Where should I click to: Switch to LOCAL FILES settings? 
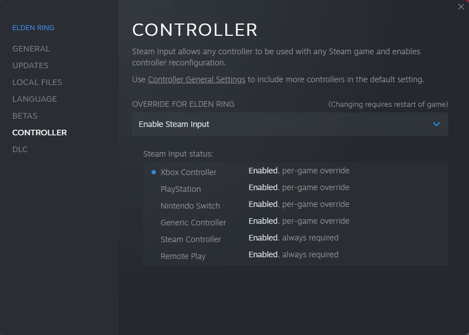click(x=37, y=82)
